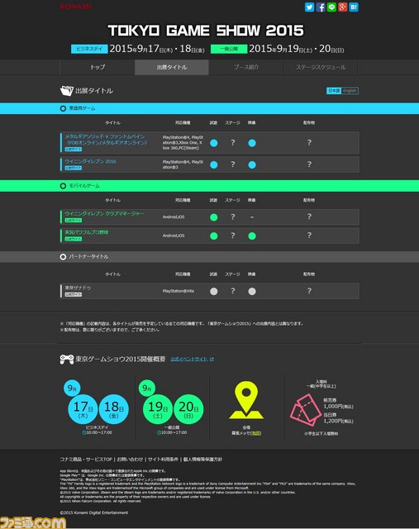Viewport: 419px width, 529px height.
Task: Open the お問い合わせ footer link
Action: click(130, 460)
